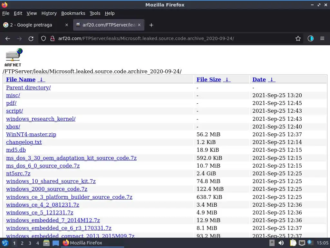Download the md5.db file
This screenshot has width=330, height=248.
16,150
